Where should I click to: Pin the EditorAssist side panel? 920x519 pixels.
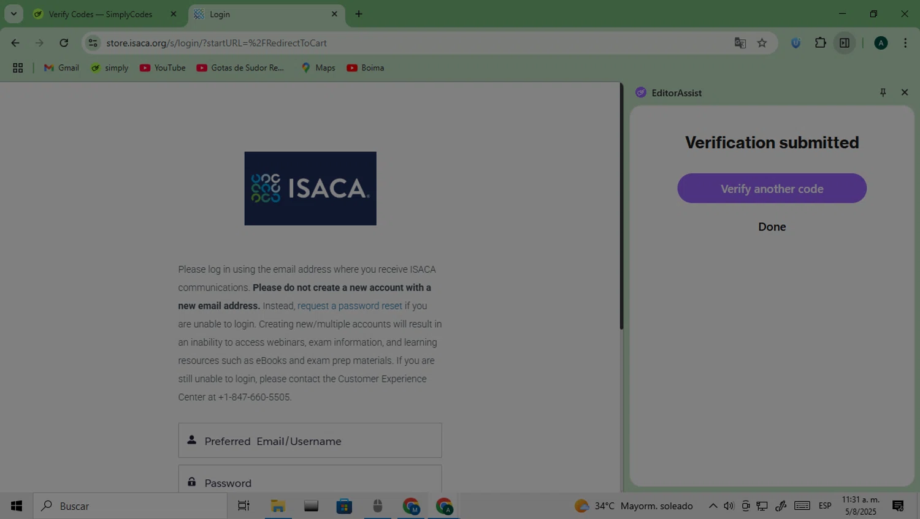[883, 93]
